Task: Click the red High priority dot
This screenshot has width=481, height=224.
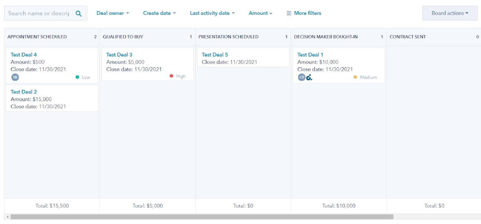Action: [171, 76]
